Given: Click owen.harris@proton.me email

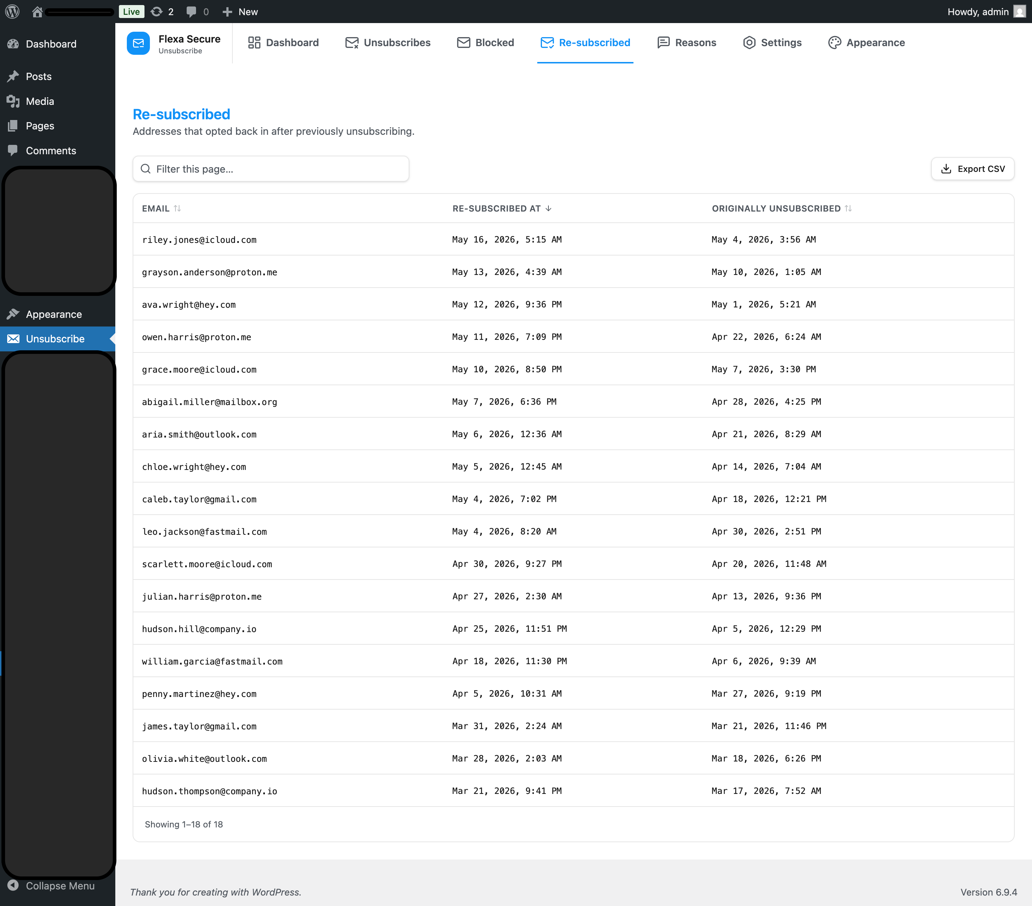Looking at the screenshot, I should click(196, 337).
